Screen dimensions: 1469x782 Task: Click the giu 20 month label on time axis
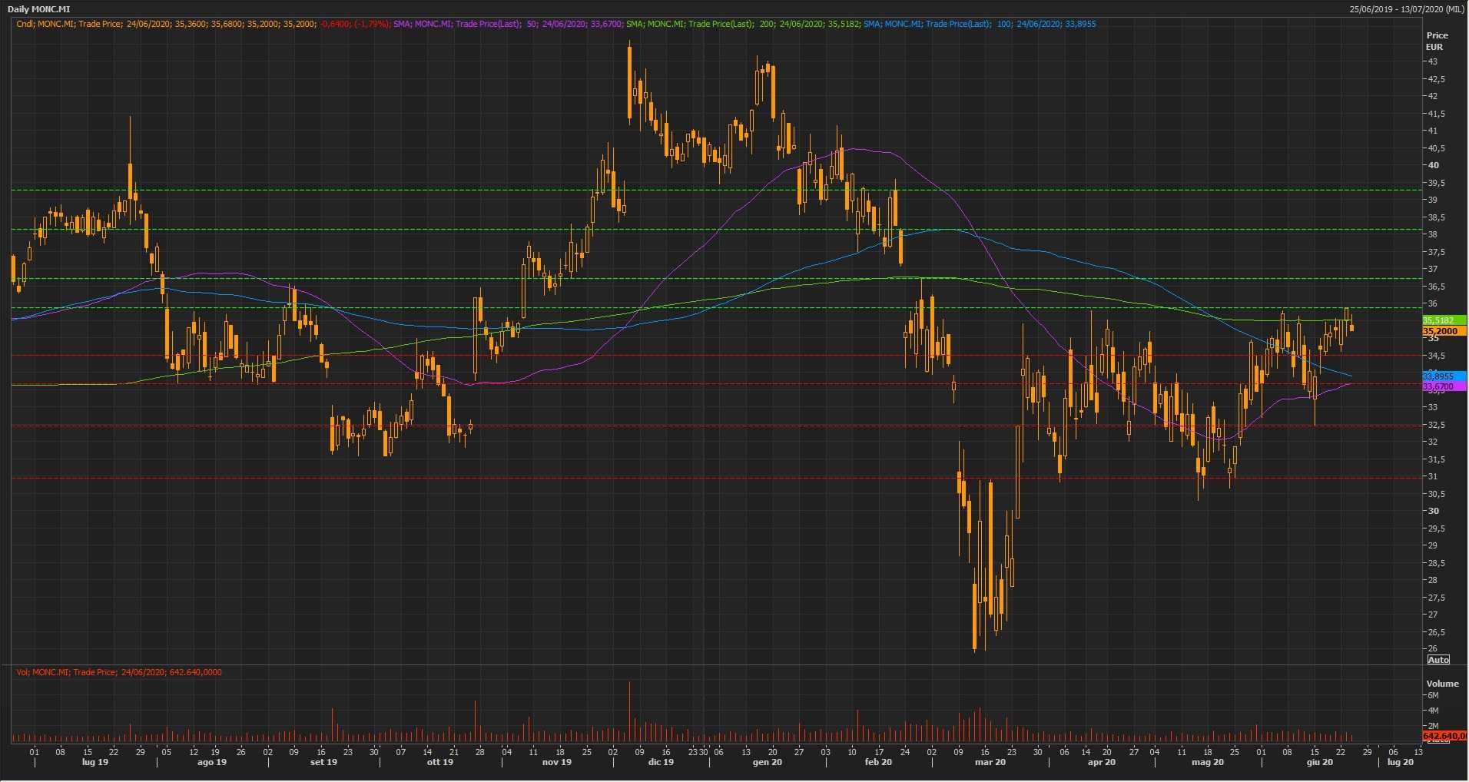pos(1319,763)
